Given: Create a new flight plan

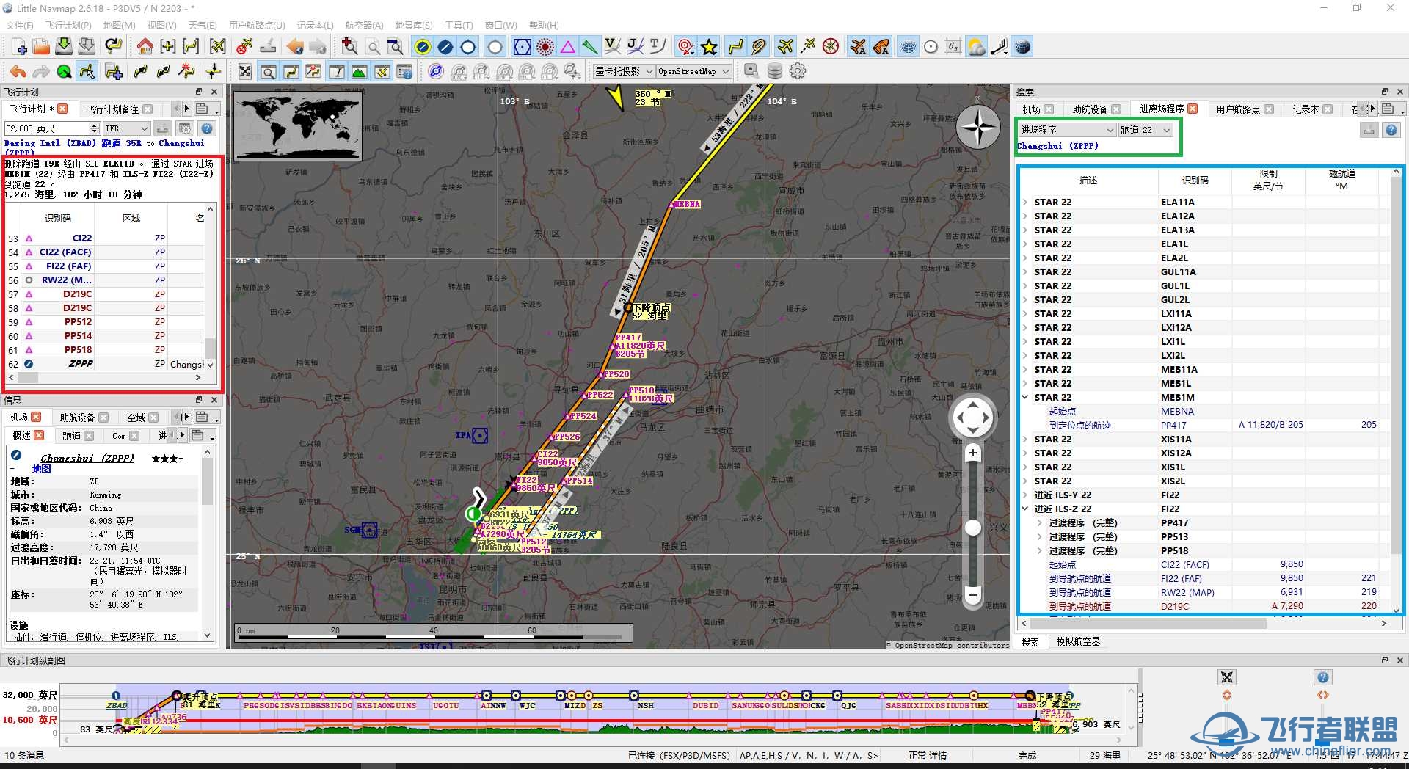Looking at the screenshot, I should (20, 47).
